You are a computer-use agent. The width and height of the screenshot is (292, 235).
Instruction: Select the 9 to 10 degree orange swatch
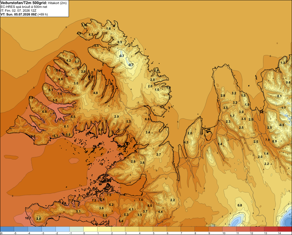[215, 229]
